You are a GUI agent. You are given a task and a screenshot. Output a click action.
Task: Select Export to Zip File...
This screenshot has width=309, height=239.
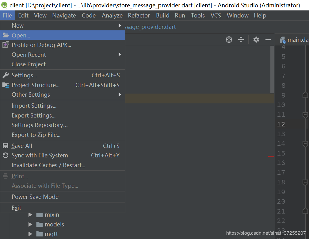[x=63, y=135]
